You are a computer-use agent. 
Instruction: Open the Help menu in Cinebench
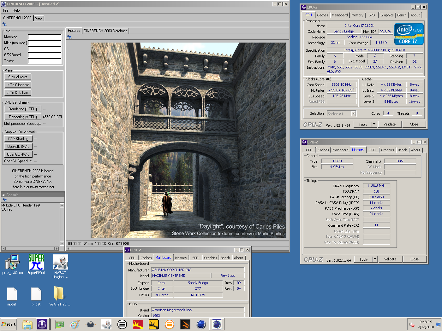(x=16, y=10)
